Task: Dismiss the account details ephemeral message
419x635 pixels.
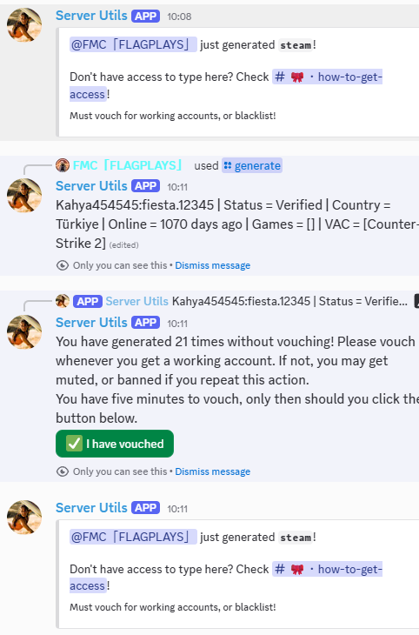Action: pyautogui.click(x=212, y=265)
